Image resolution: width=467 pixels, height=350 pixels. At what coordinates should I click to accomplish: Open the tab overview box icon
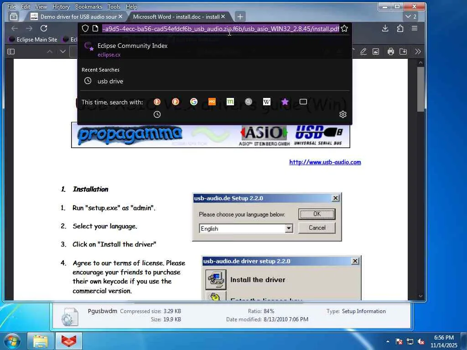(x=13, y=17)
